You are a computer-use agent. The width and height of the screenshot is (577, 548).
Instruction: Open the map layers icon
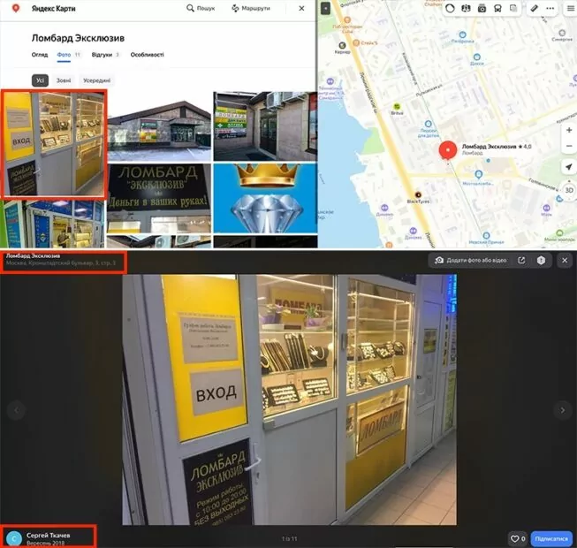click(x=513, y=8)
